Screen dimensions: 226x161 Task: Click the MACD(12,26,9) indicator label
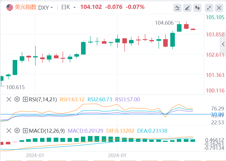tap(47, 131)
